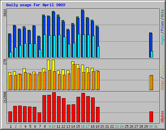Click the red KBytes bar for day 10
The height and width of the screenshot is (130, 166).
point(54,107)
